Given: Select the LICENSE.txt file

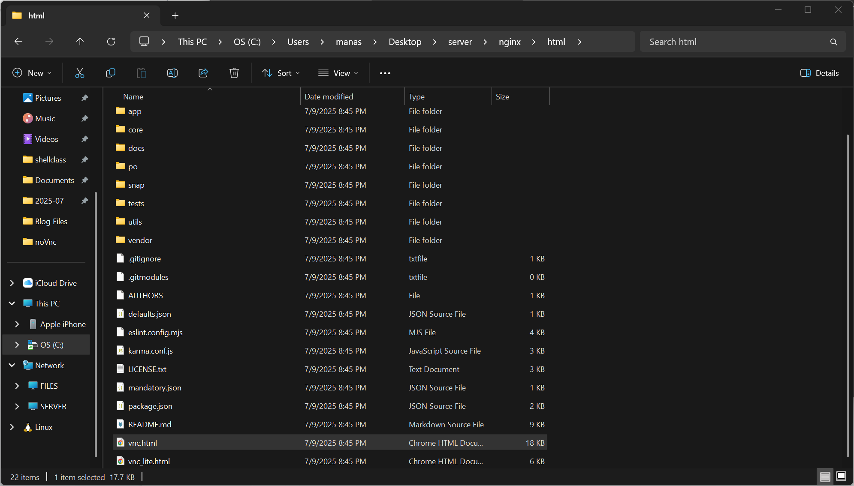Looking at the screenshot, I should click(330, 369).
